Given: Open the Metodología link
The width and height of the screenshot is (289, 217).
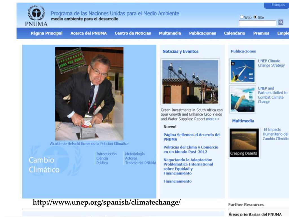Looking at the screenshot, I should [135, 154].
